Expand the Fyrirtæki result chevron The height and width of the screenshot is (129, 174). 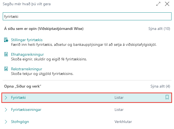click(6, 98)
